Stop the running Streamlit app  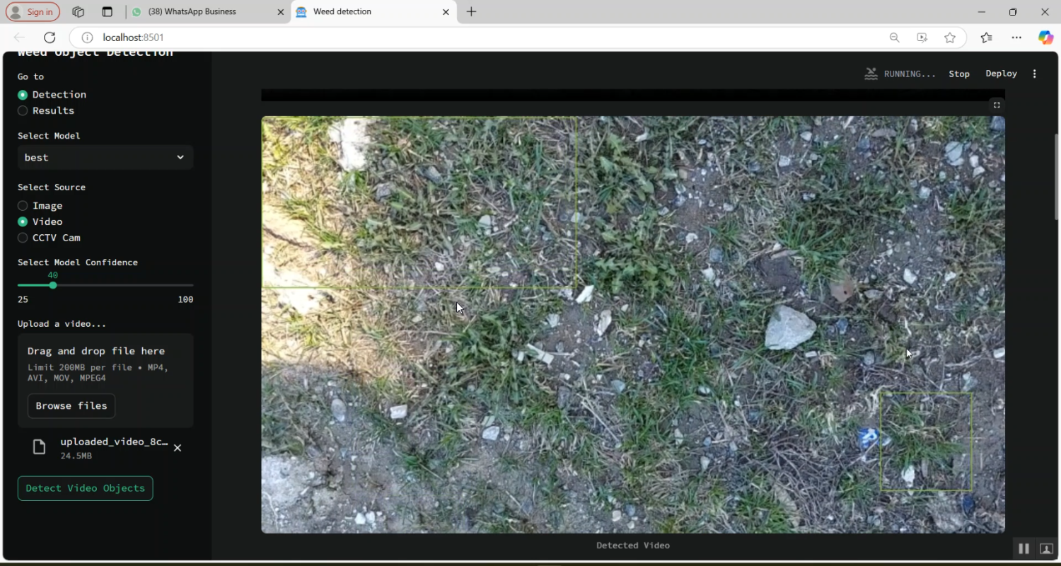coord(959,74)
